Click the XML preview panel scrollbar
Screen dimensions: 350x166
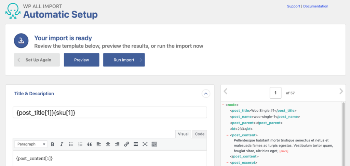pos(344,134)
